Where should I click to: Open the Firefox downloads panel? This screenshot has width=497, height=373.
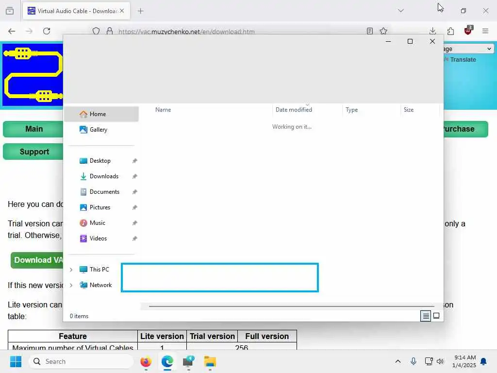tap(432, 31)
